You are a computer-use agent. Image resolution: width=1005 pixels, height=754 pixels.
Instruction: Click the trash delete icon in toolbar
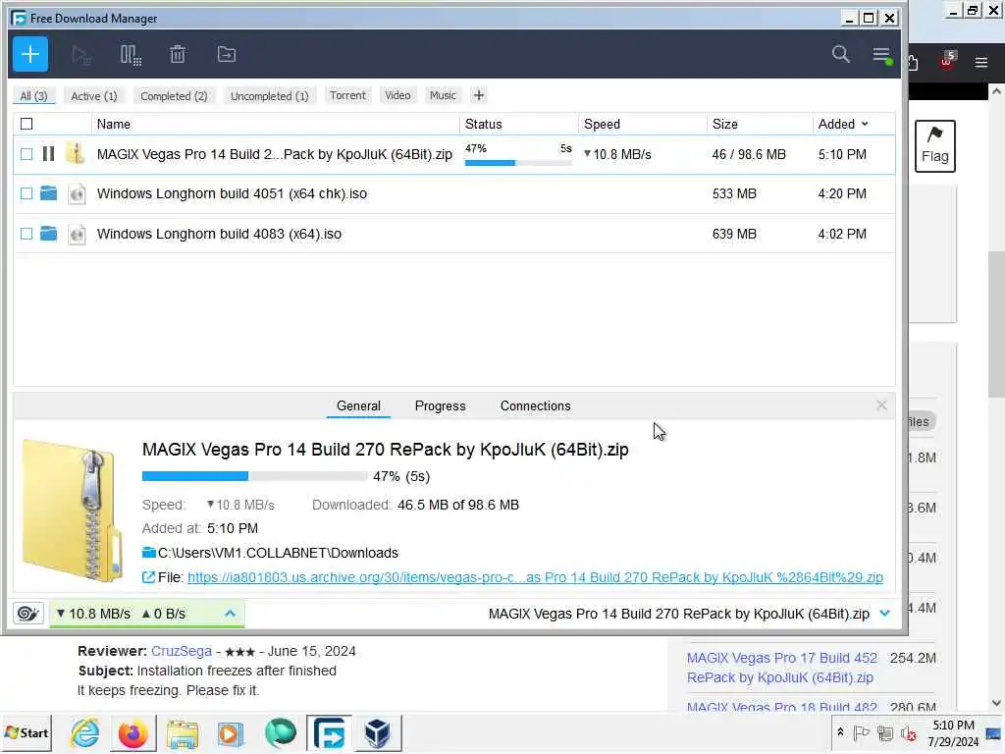pyautogui.click(x=178, y=55)
